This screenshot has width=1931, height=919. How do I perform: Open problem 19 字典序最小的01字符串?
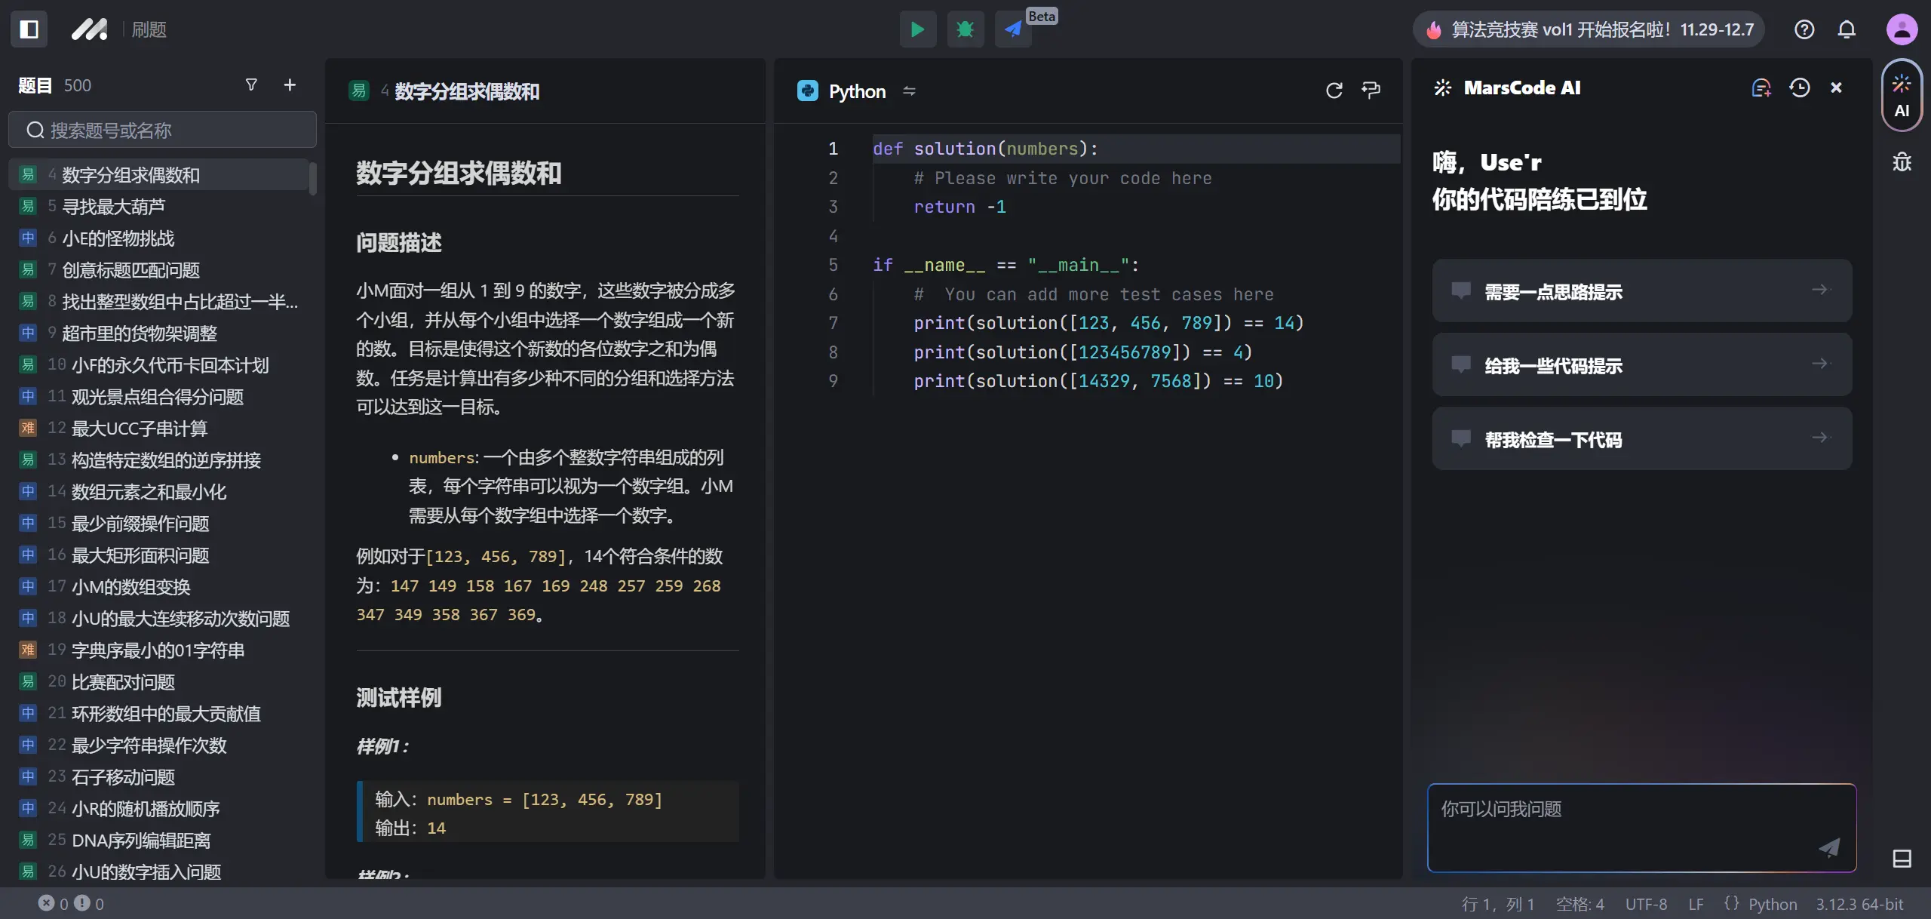pos(158,650)
